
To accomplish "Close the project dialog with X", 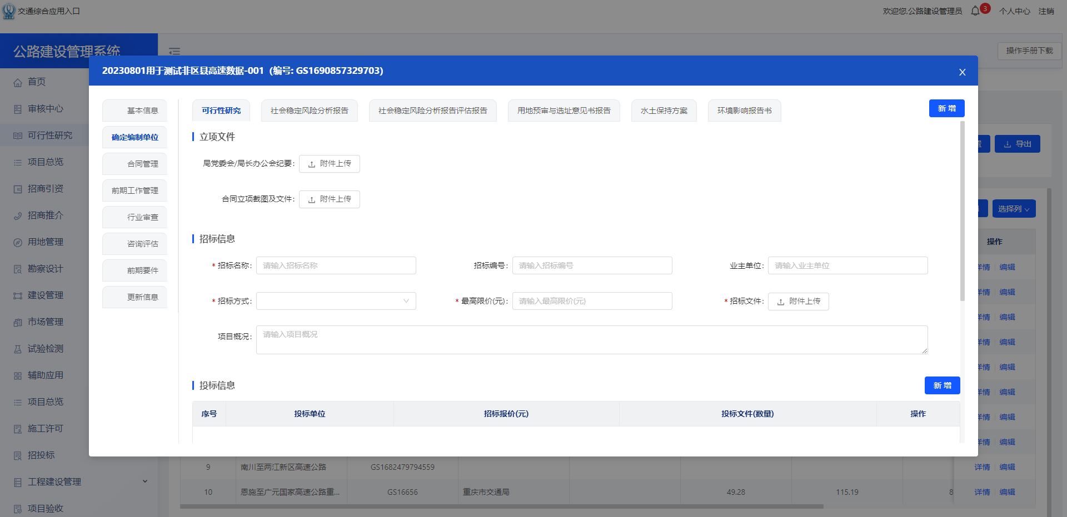I will 963,72.
